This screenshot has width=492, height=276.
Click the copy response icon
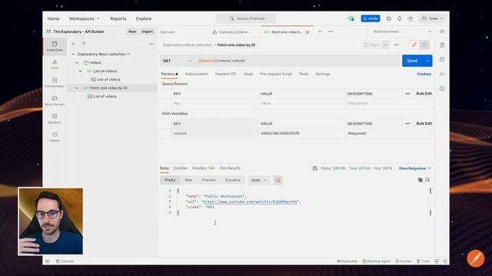click(421, 180)
